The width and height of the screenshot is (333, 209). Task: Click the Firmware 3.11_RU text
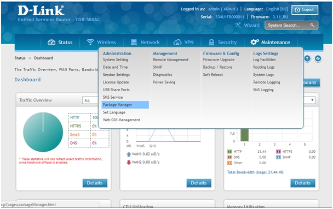[x=269, y=17]
